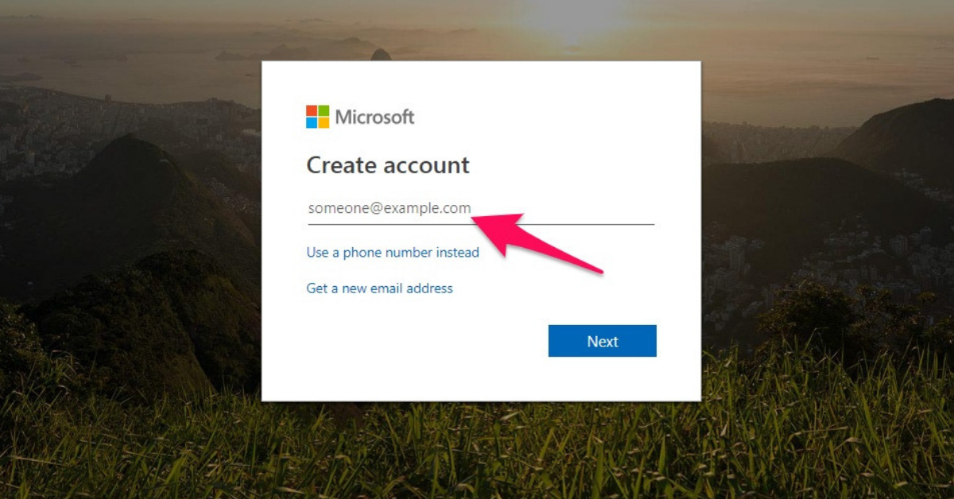This screenshot has height=499, width=954.
Task: Click the blue Next button
Action: 603,341
